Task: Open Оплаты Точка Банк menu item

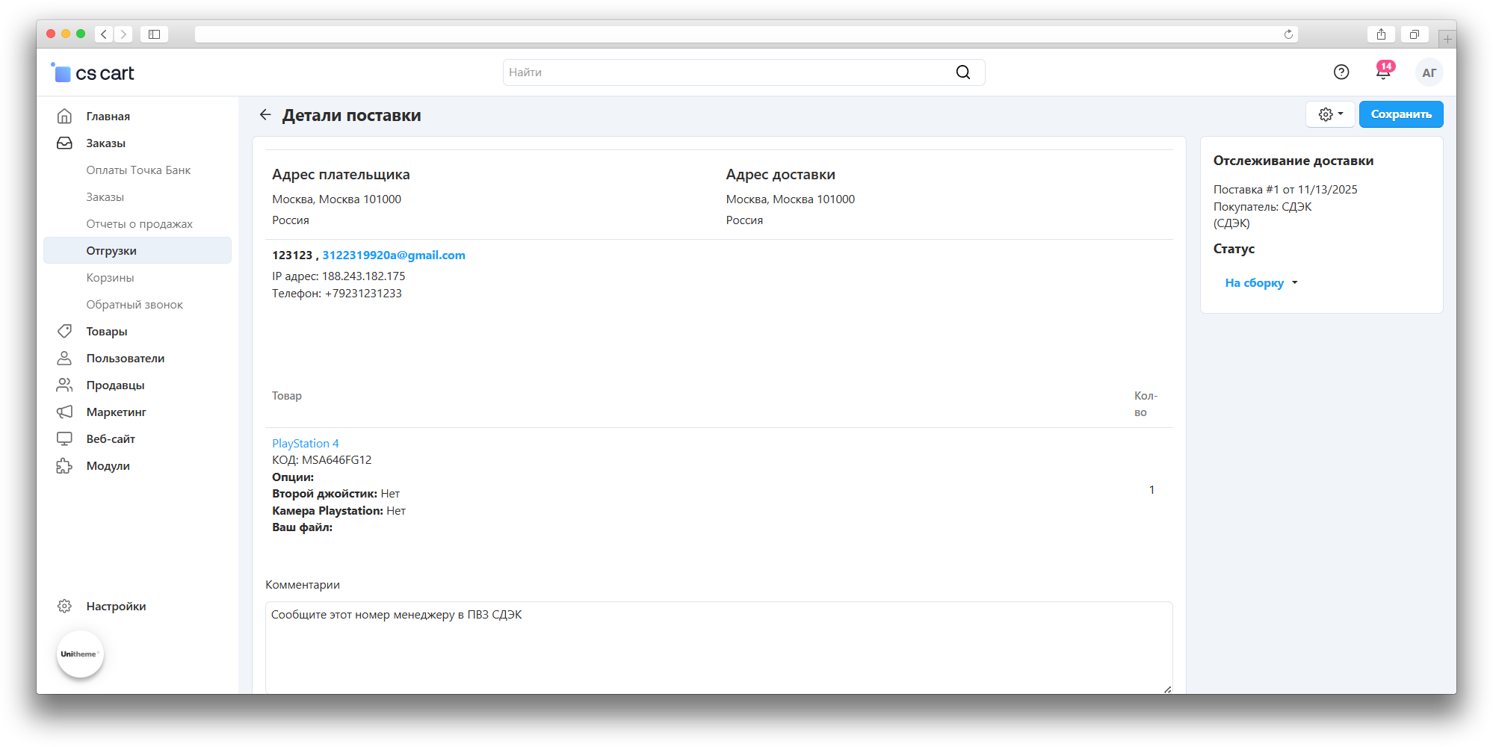Action: click(138, 170)
